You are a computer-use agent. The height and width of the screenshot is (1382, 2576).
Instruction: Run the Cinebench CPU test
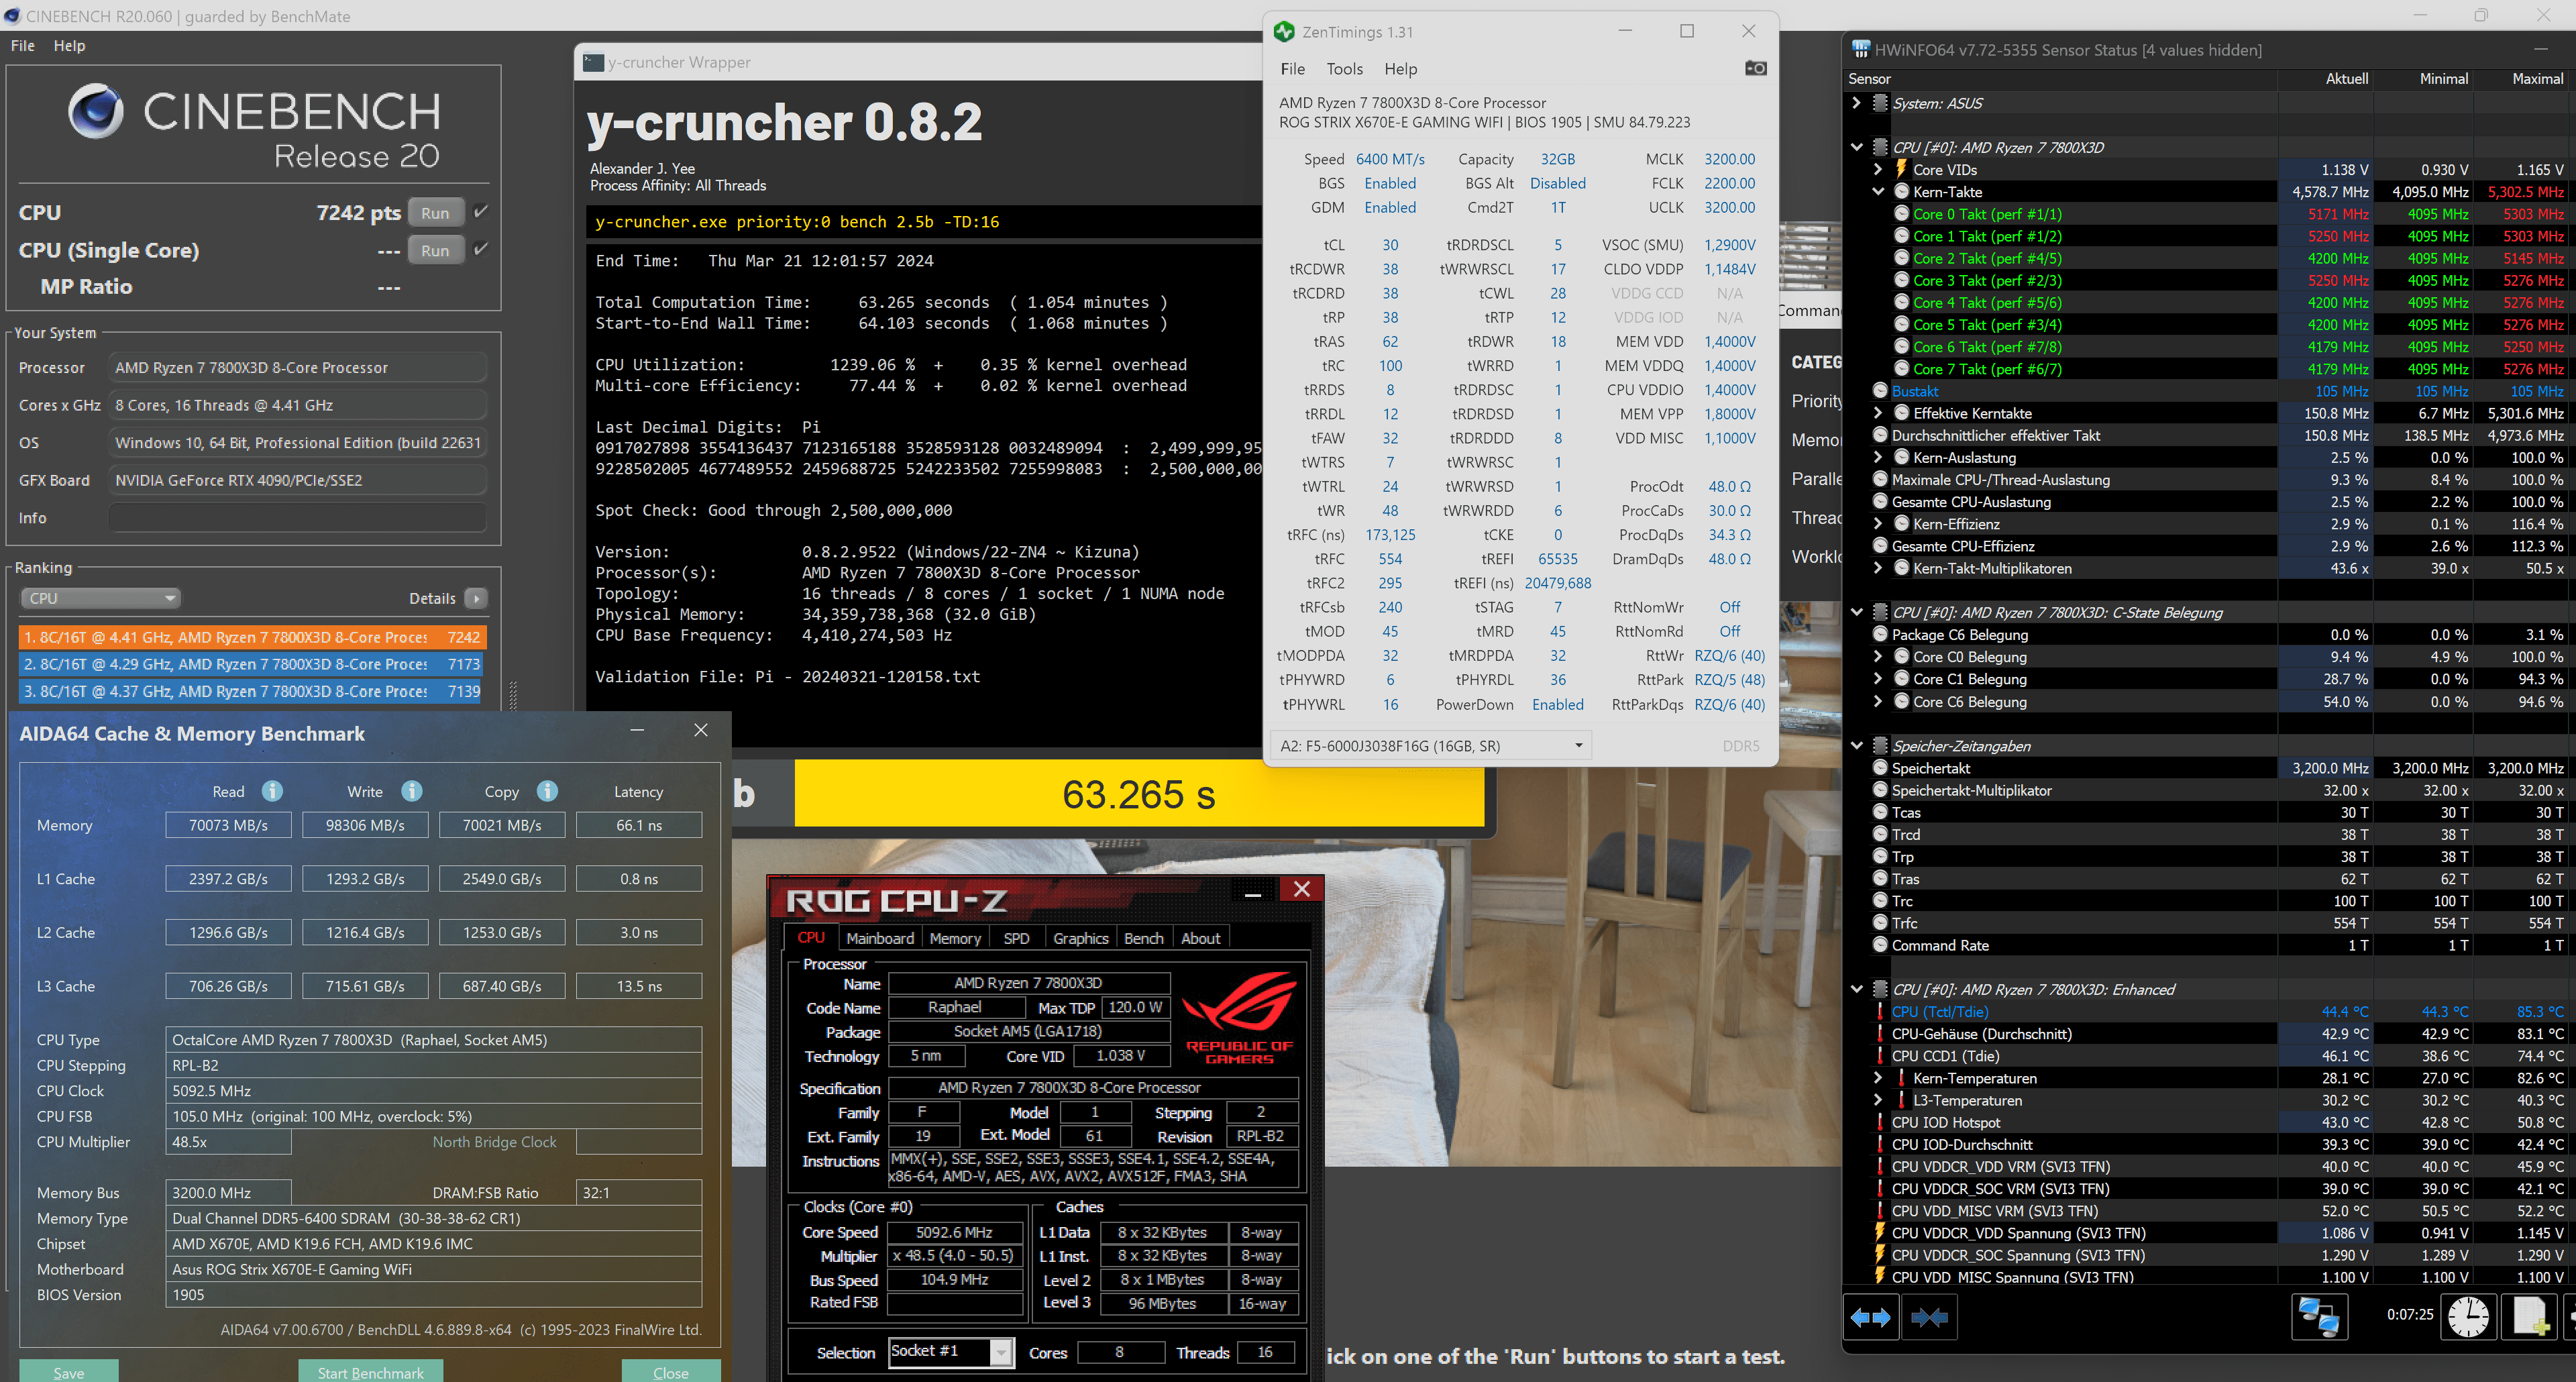tap(435, 213)
